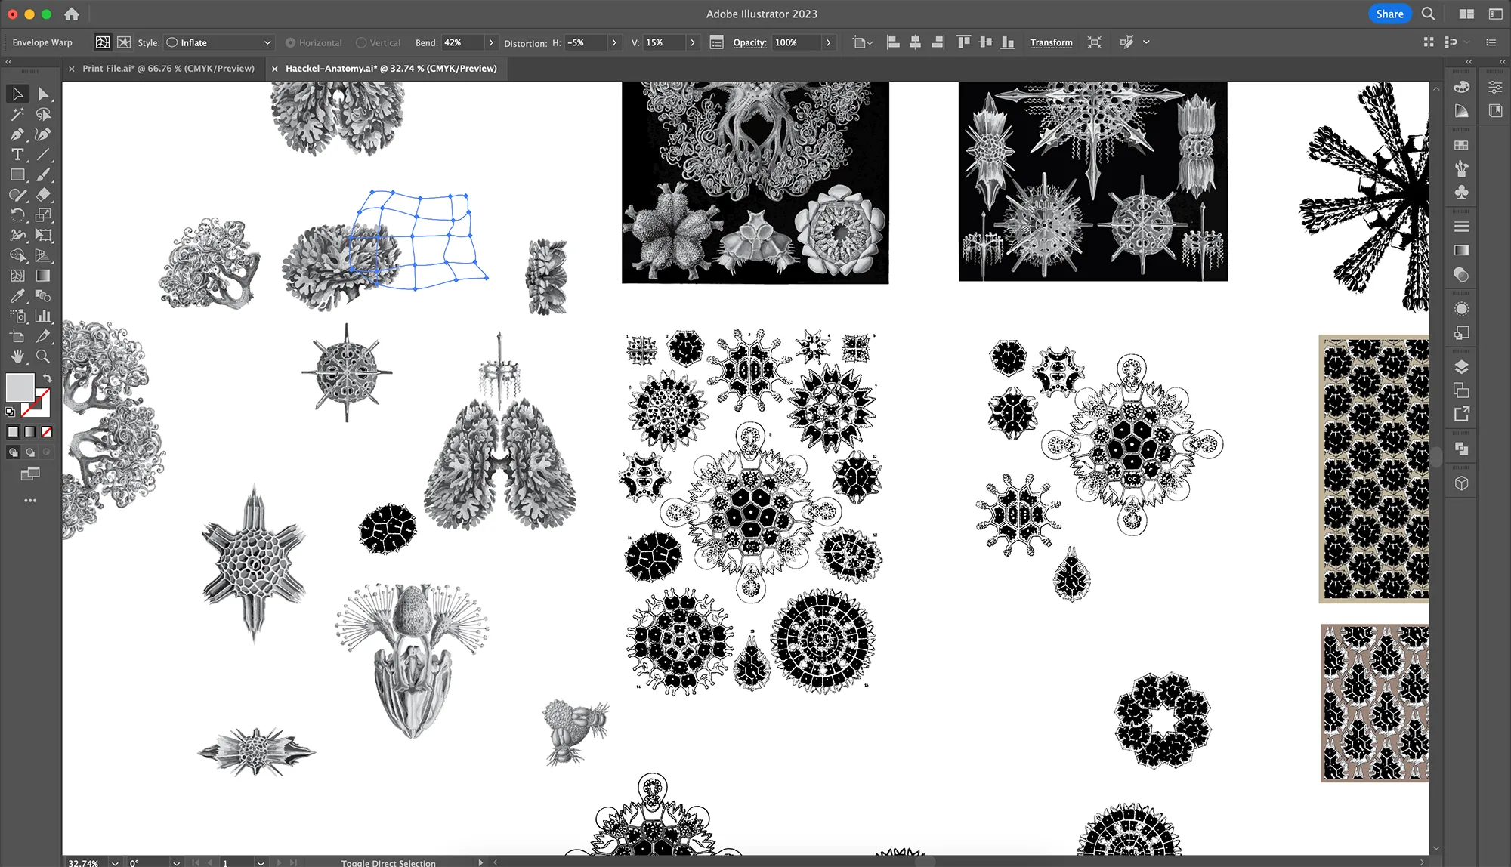
Task: Select the Selection tool arrow
Action: pos(17,94)
